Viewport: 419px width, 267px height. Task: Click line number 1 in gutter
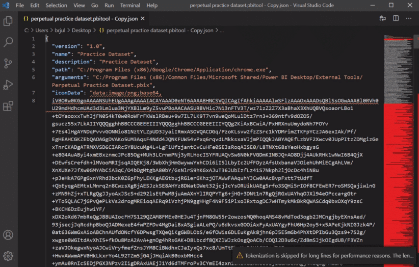34,39
